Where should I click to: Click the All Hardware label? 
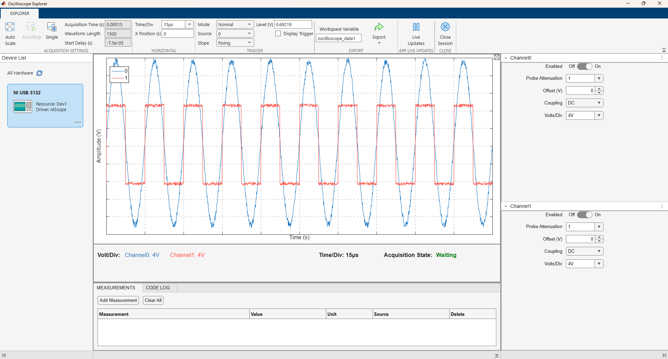click(20, 73)
